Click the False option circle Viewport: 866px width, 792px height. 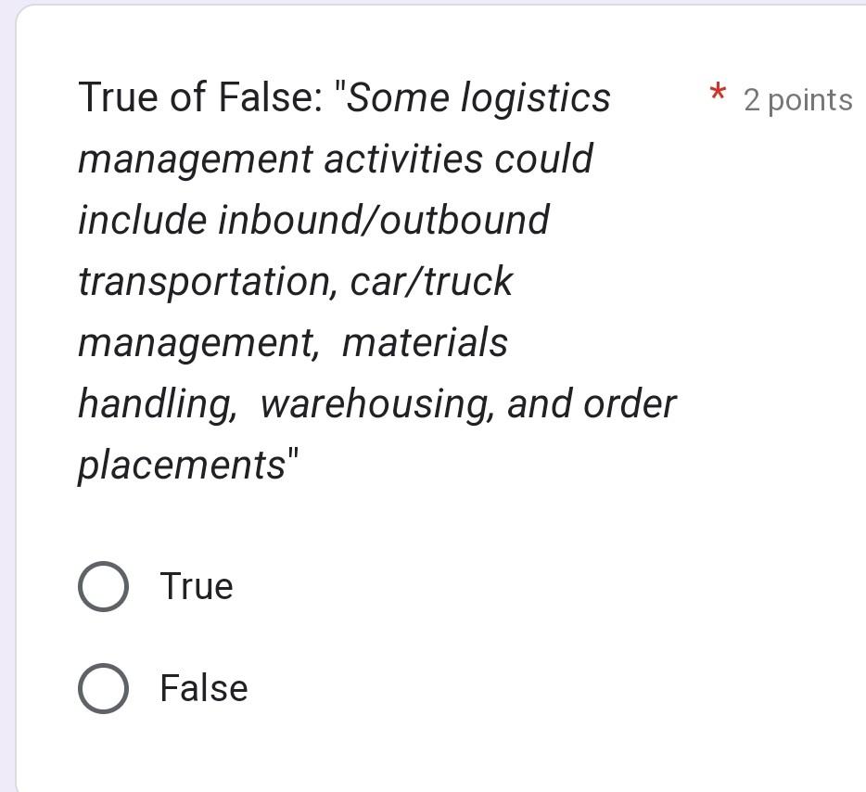click(103, 687)
